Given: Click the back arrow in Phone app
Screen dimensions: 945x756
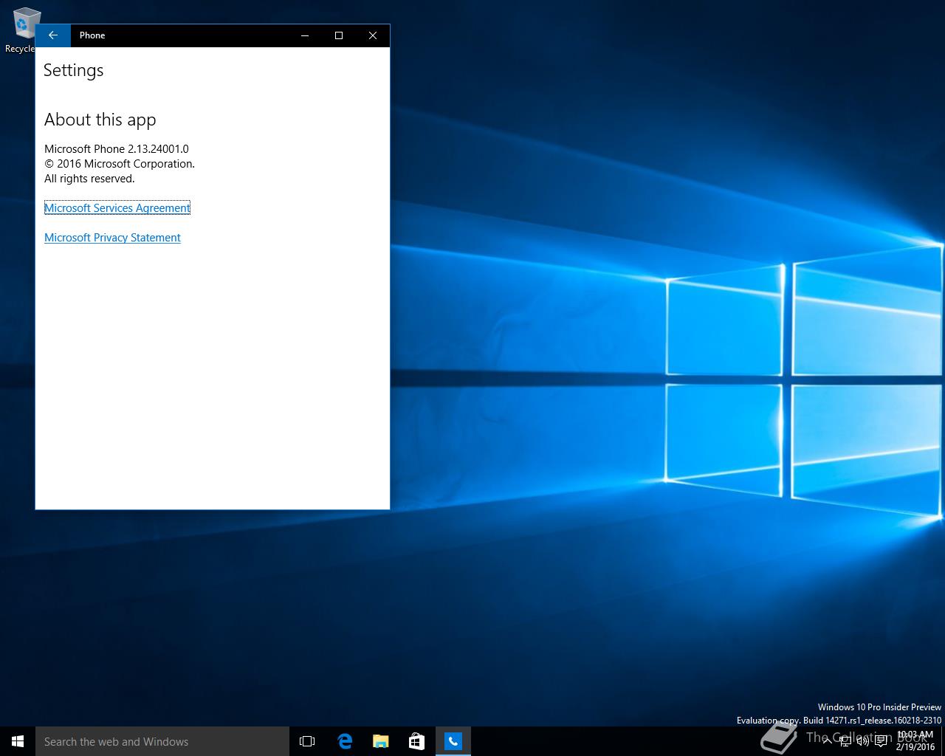Looking at the screenshot, I should click(52, 35).
